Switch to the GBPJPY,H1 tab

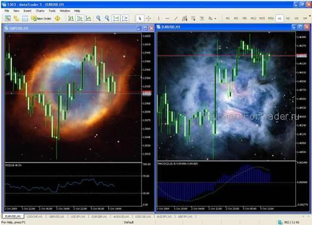pyautogui.click(x=185, y=217)
